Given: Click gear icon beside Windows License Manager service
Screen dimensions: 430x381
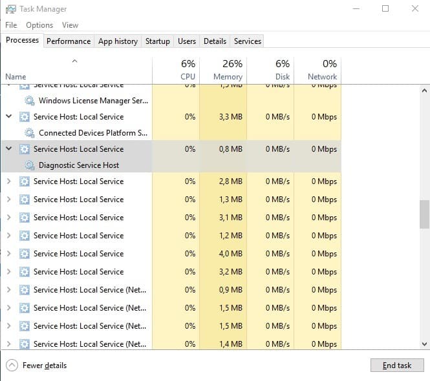Looking at the screenshot, I should click(29, 101).
